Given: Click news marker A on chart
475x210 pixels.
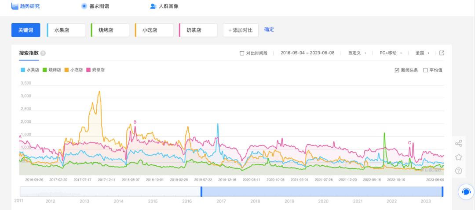Looking at the screenshot, I should [20, 137].
